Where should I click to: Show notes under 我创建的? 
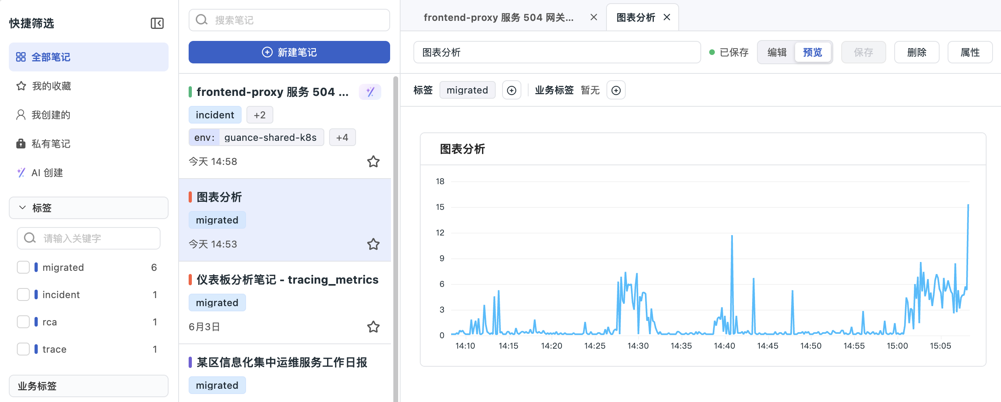89,115
